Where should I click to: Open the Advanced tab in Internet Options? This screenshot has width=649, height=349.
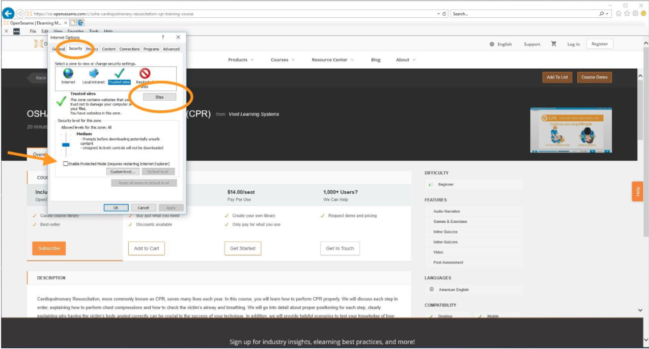pos(171,49)
